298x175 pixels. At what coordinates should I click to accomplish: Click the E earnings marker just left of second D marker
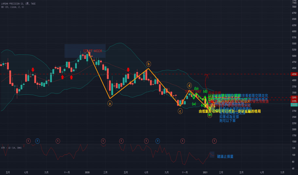(146, 141)
